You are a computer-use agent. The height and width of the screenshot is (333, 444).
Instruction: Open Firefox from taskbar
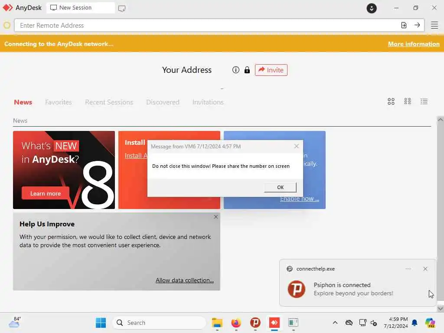(236, 323)
